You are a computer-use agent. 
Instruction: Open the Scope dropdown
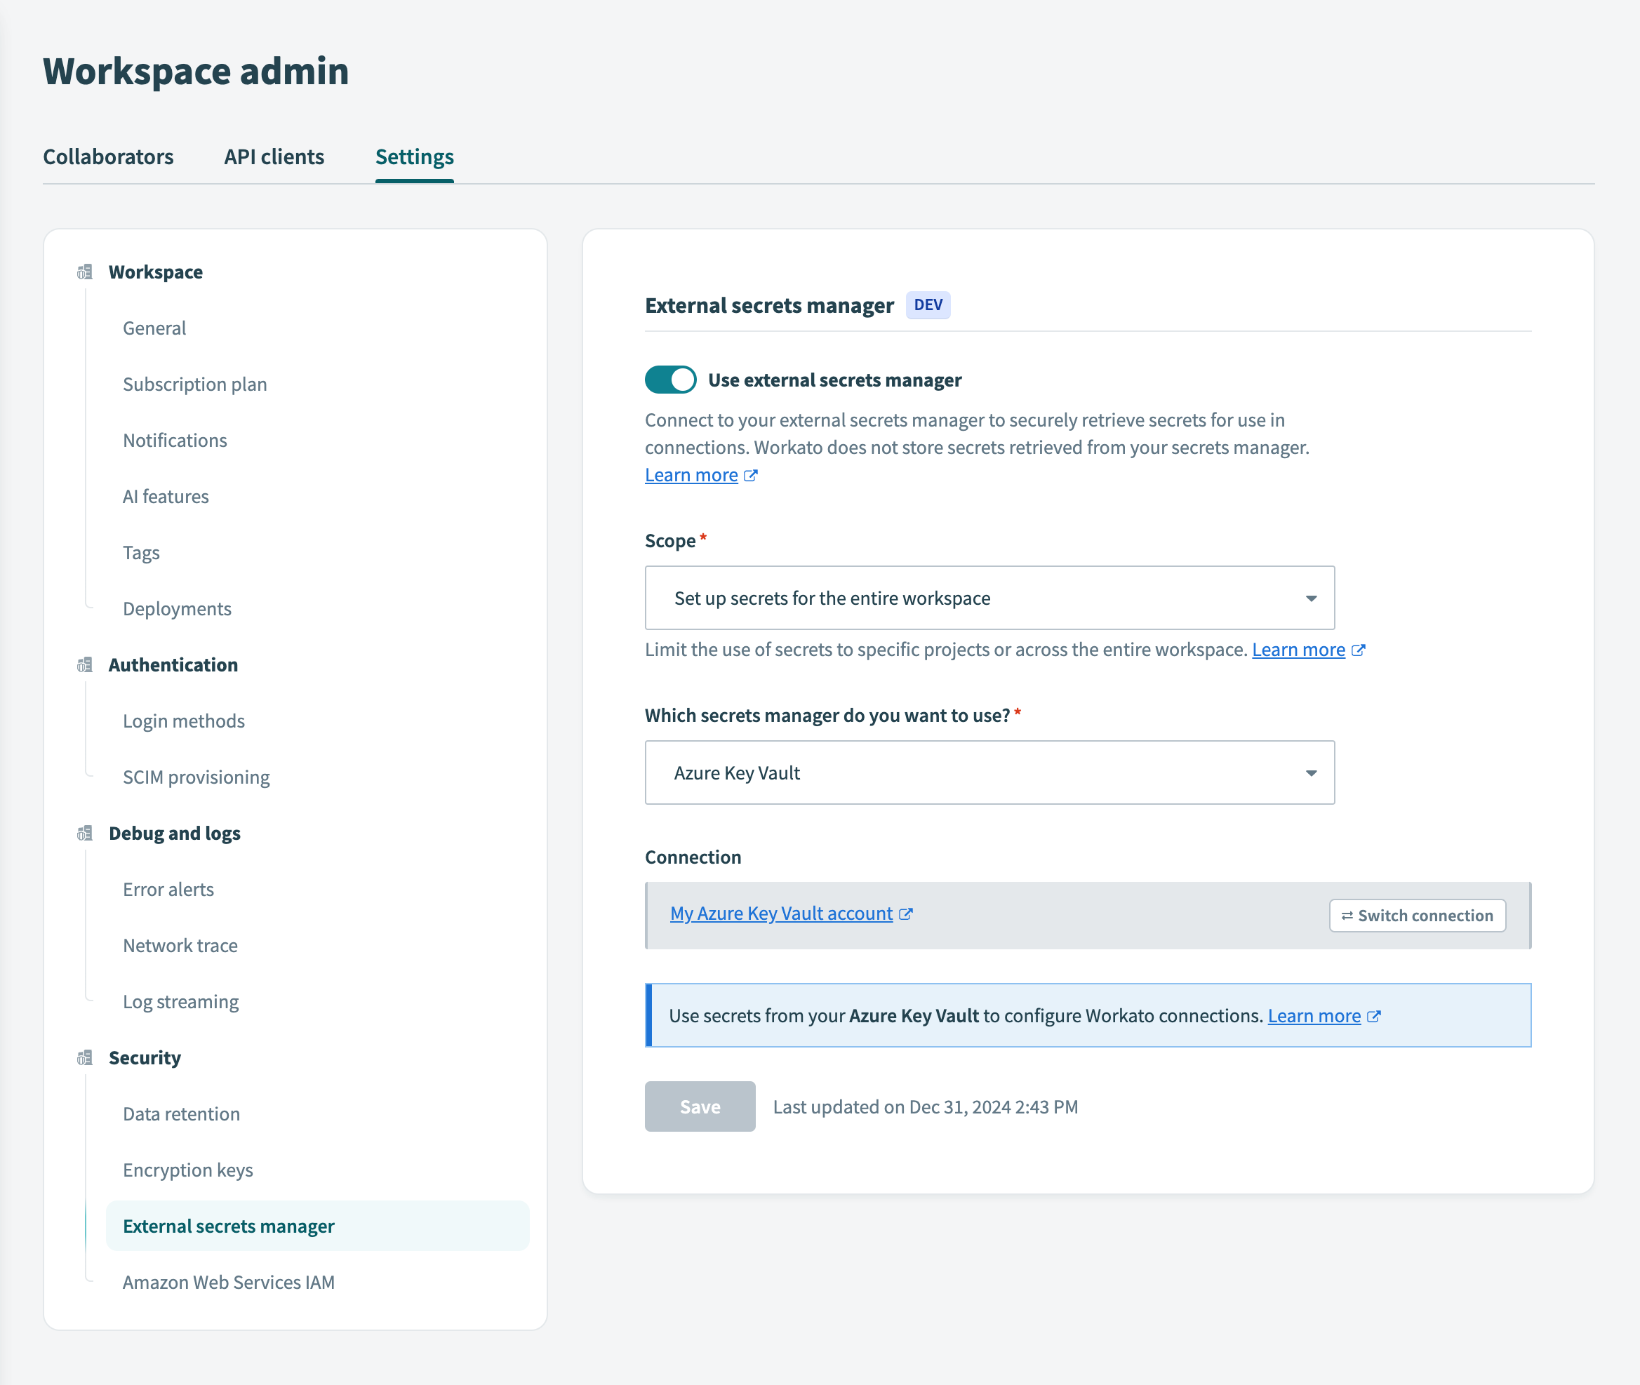[989, 598]
